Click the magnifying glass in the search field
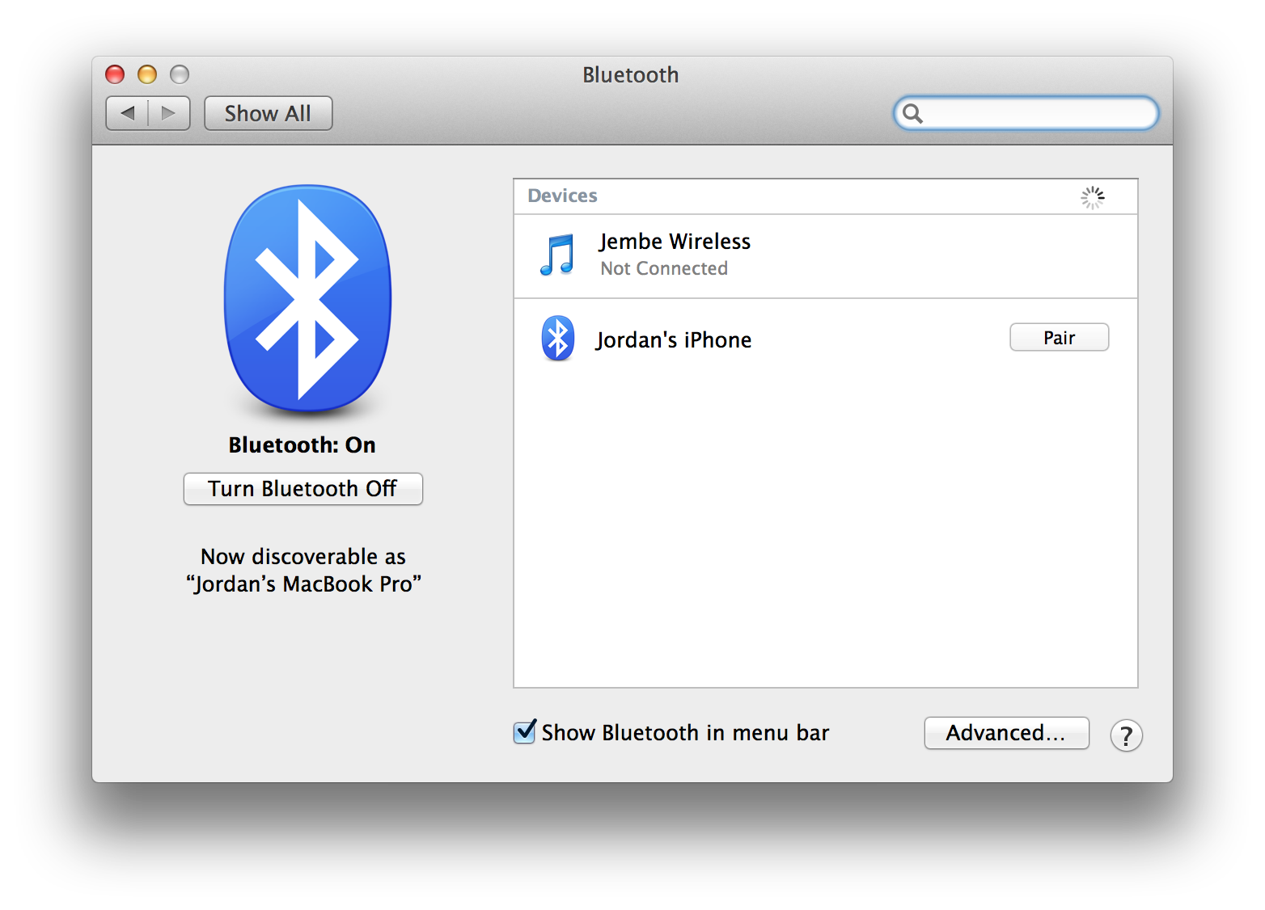Viewport: 1265px width, 910px height. coord(912,113)
